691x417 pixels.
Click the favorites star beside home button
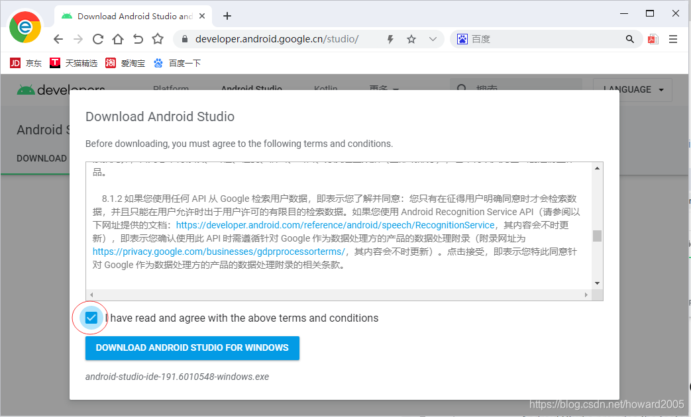158,39
